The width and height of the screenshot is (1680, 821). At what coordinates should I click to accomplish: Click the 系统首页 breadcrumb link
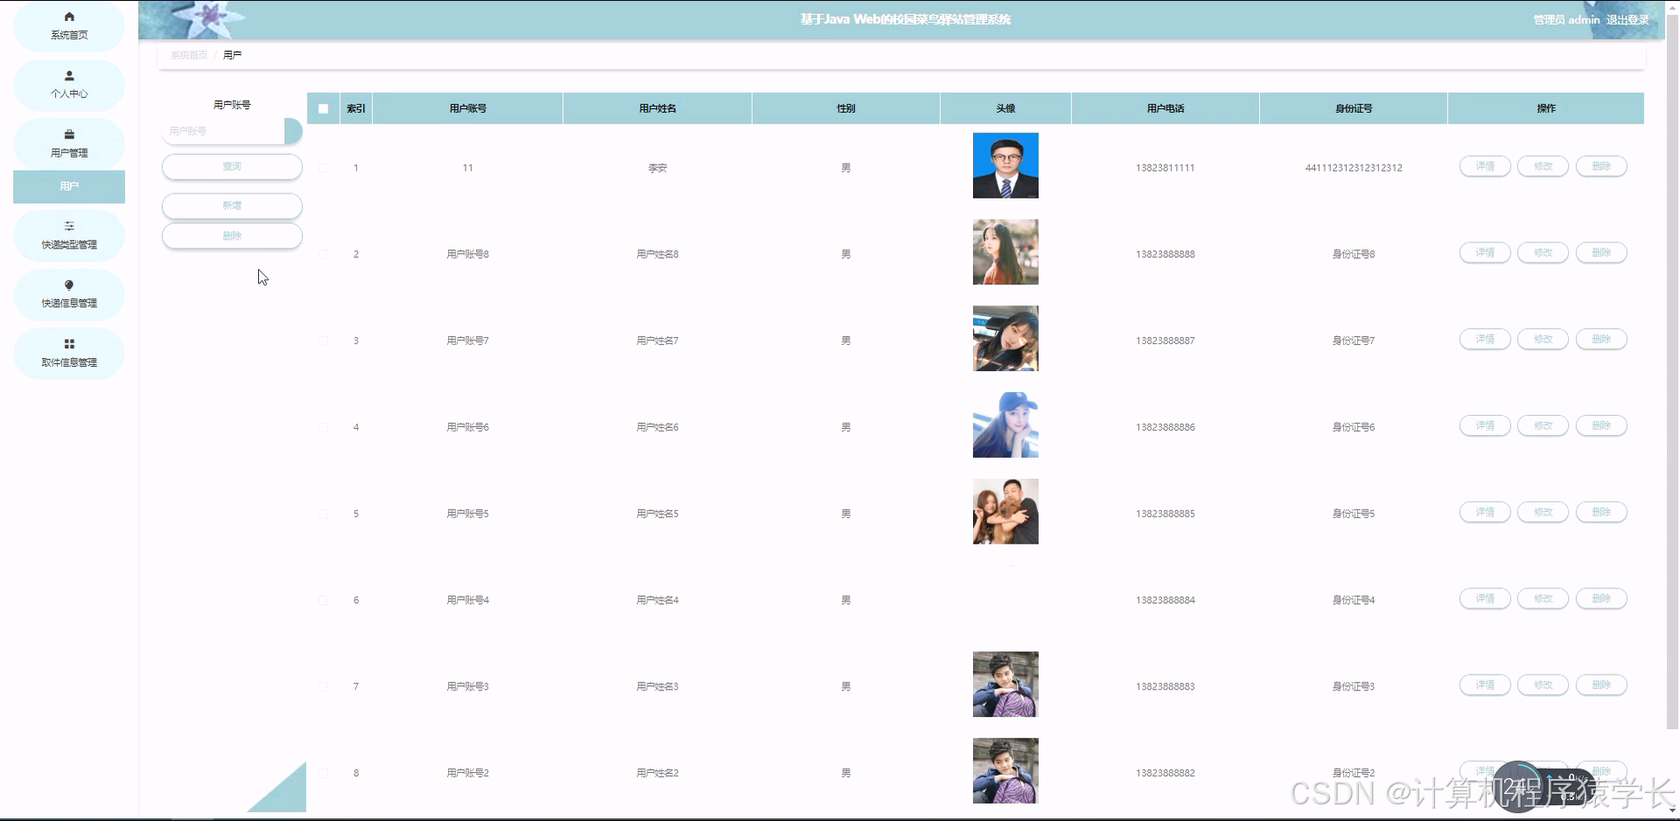189,55
